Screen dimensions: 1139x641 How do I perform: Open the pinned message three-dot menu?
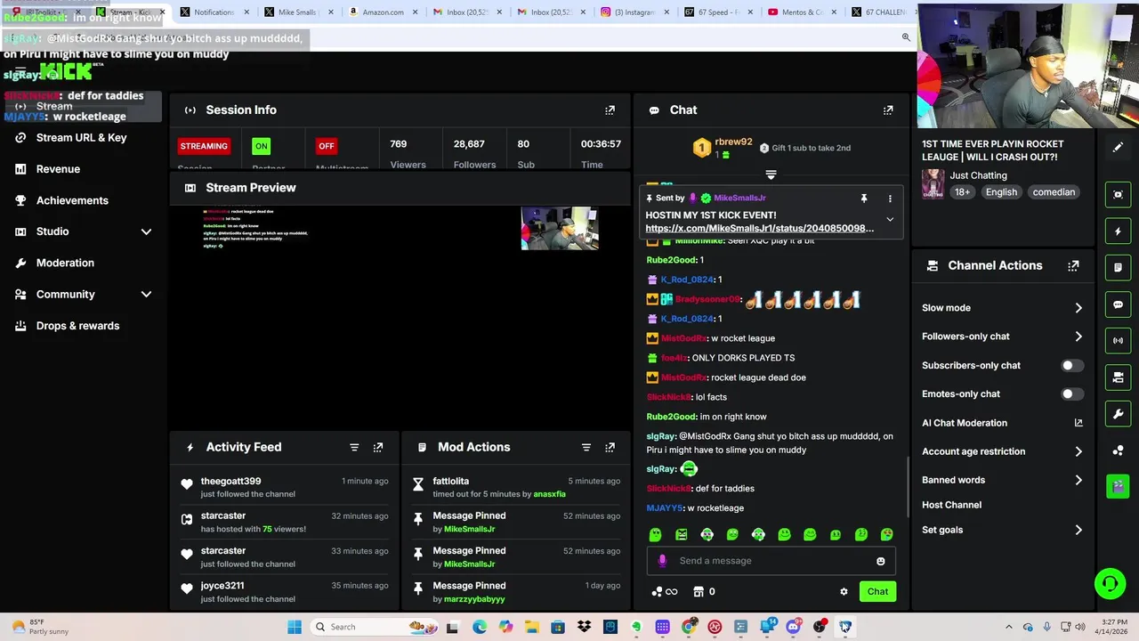pos(890,199)
